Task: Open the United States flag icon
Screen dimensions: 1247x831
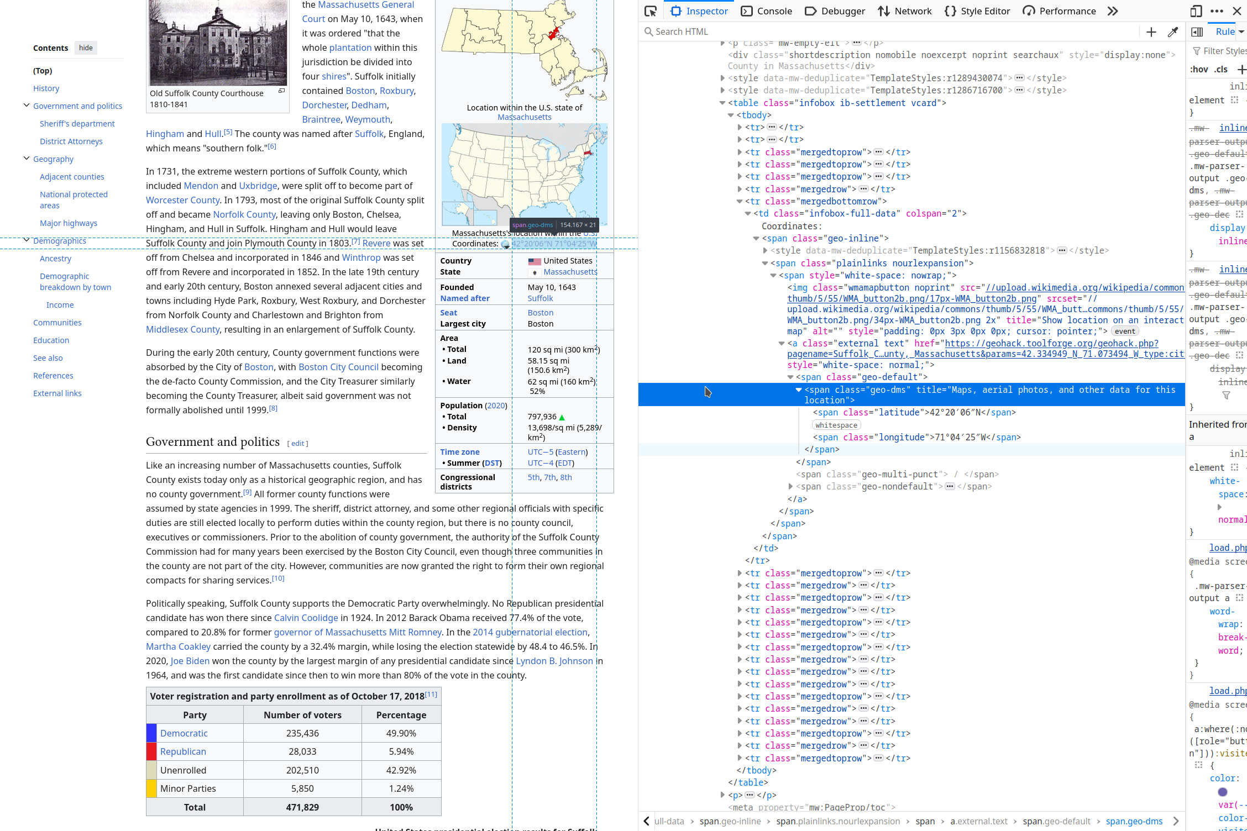Action: (x=534, y=261)
